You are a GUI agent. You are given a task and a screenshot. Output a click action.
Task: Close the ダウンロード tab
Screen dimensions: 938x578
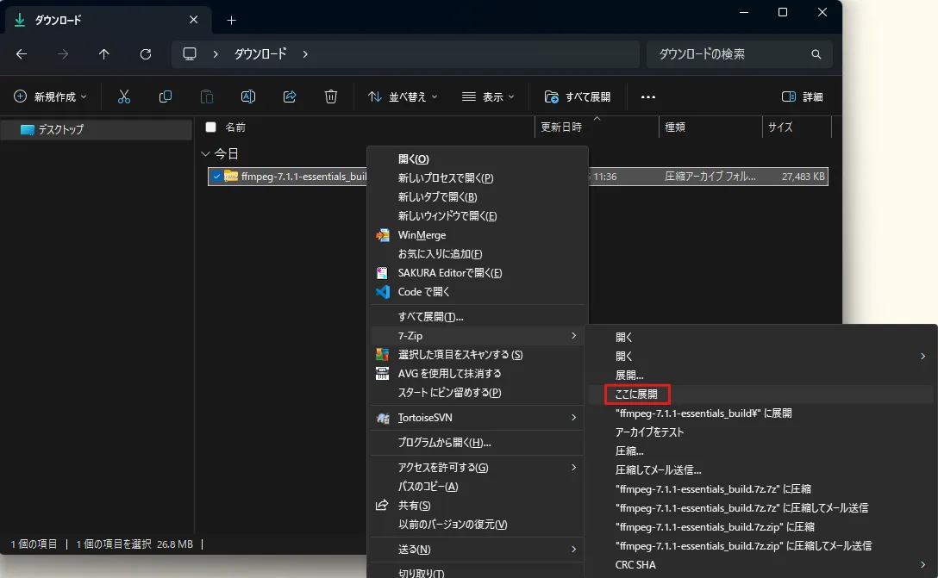pyautogui.click(x=193, y=20)
